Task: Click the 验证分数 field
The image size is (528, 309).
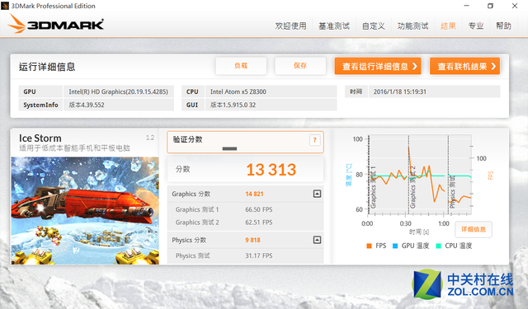Action: (245, 143)
